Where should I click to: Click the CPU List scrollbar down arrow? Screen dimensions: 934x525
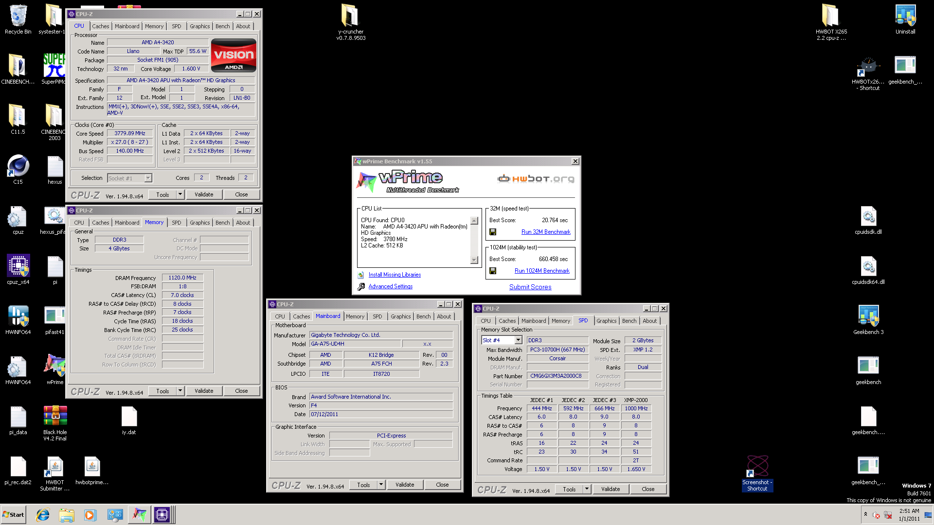(474, 260)
